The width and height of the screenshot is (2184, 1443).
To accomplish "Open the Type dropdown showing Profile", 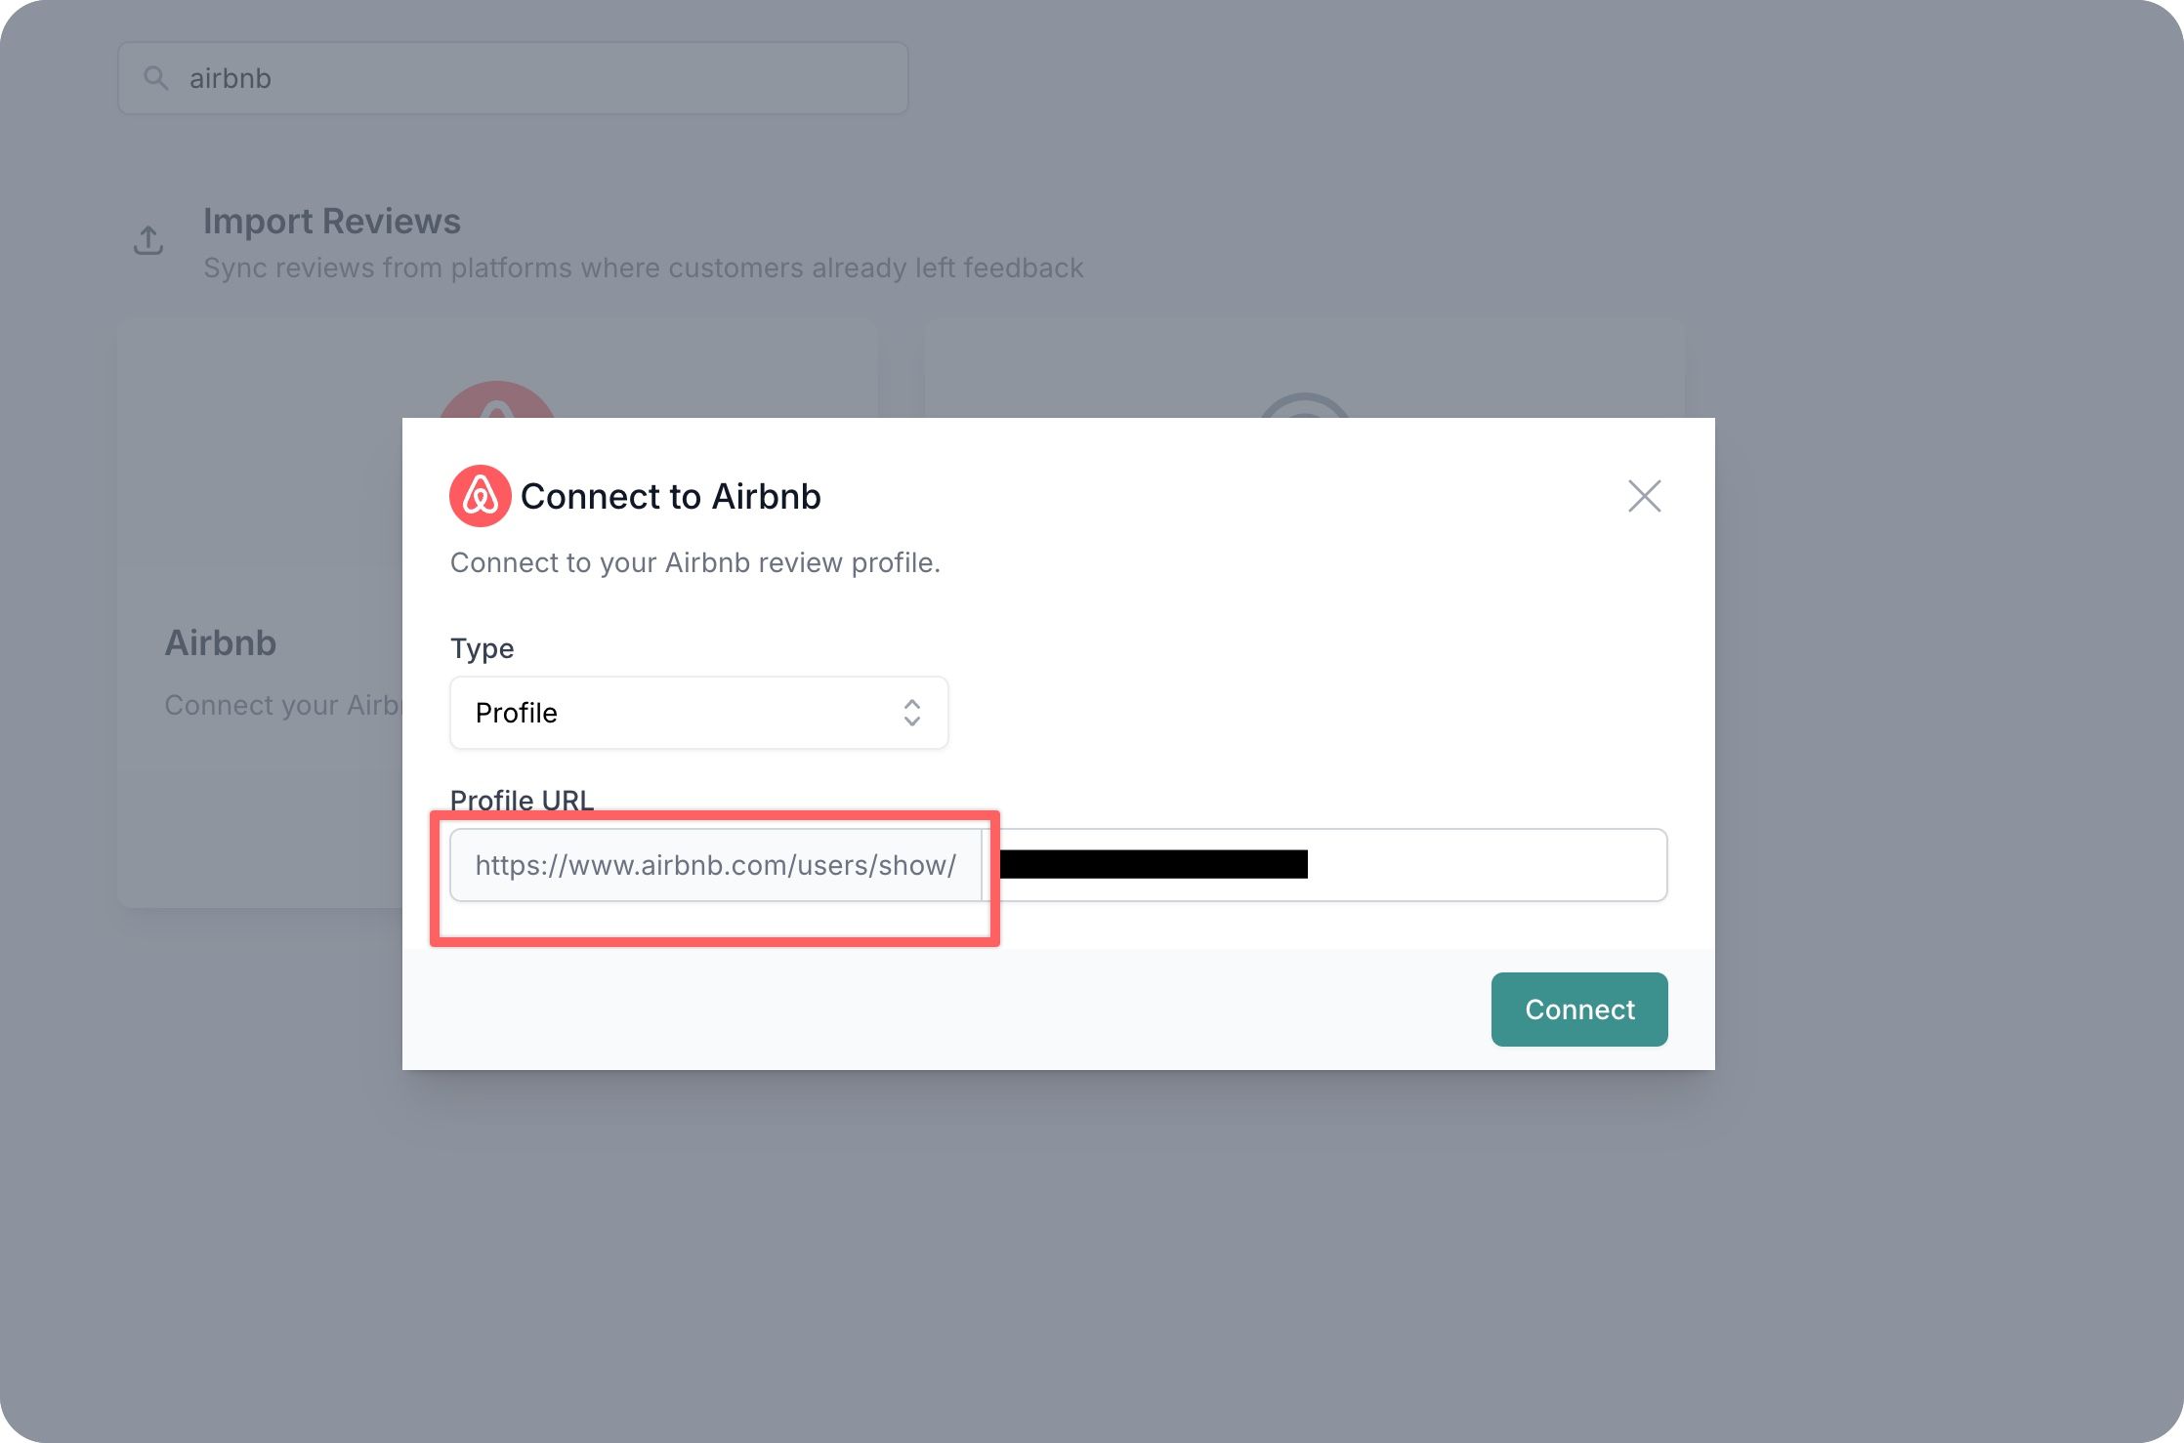I will coord(699,713).
